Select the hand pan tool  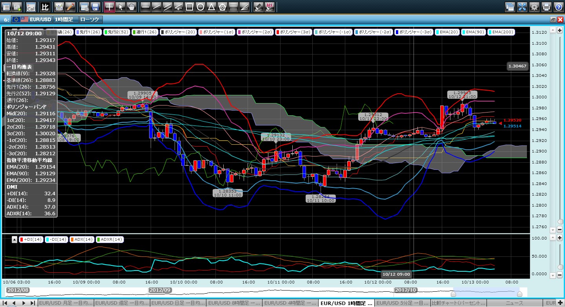point(131,7)
